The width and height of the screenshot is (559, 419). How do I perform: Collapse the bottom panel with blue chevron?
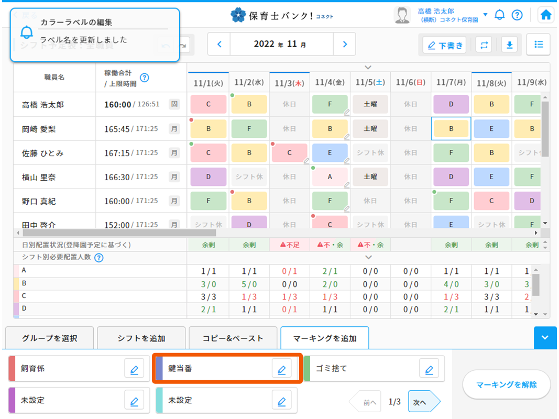click(x=545, y=338)
